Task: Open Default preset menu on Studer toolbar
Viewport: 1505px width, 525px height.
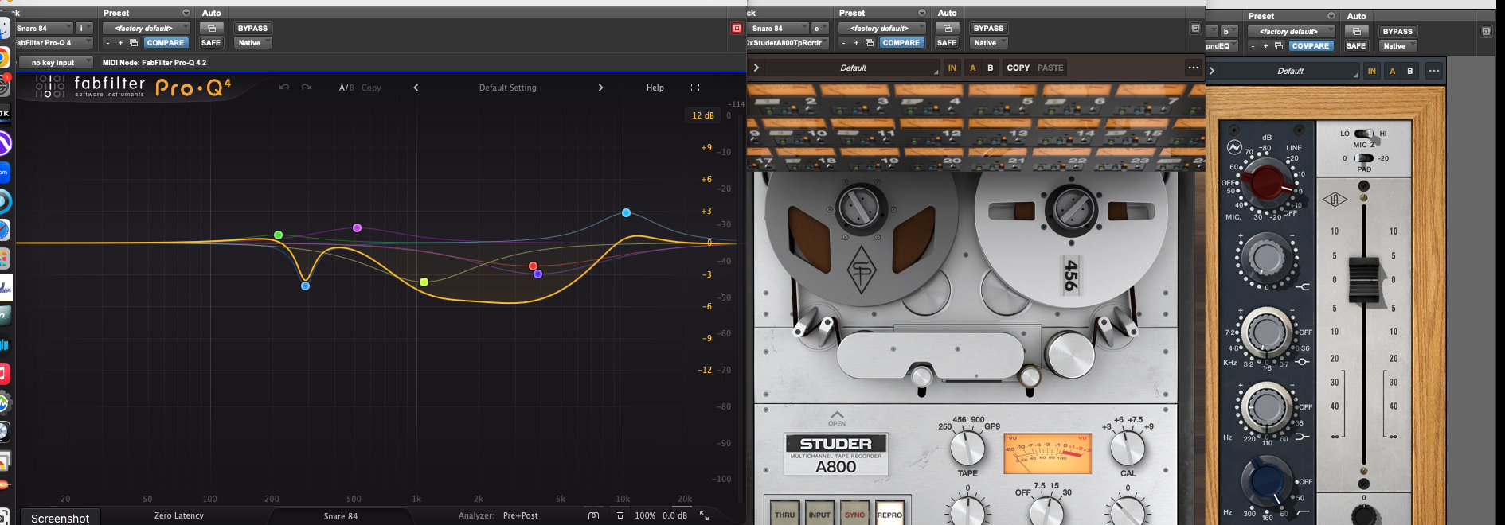Action: (854, 68)
